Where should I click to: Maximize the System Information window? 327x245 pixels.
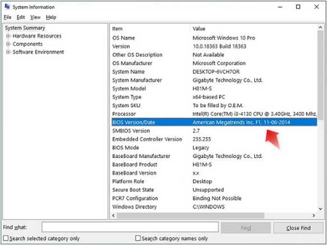298,7
